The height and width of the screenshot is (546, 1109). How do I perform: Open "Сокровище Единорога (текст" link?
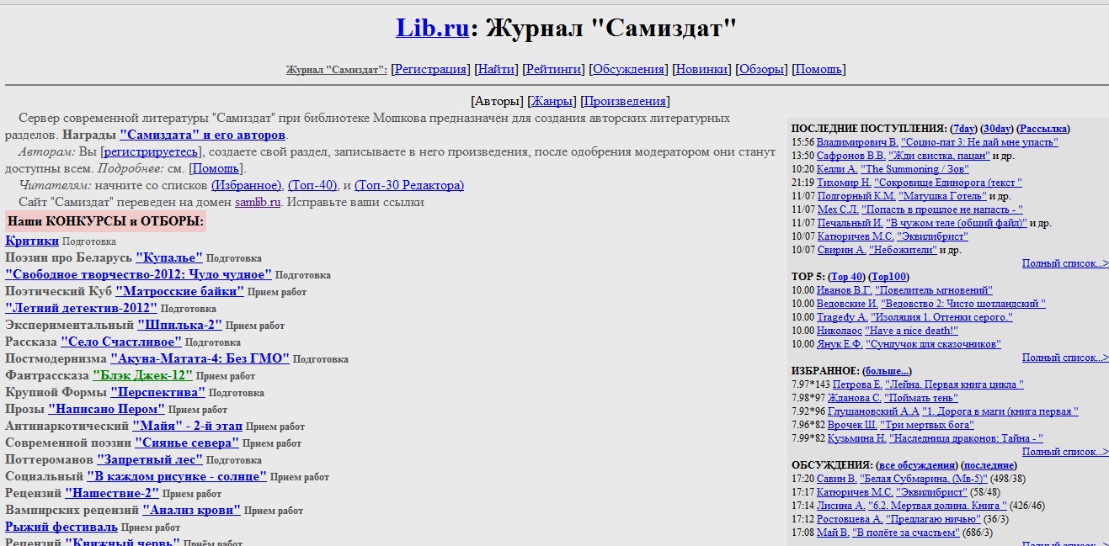click(x=948, y=183)
